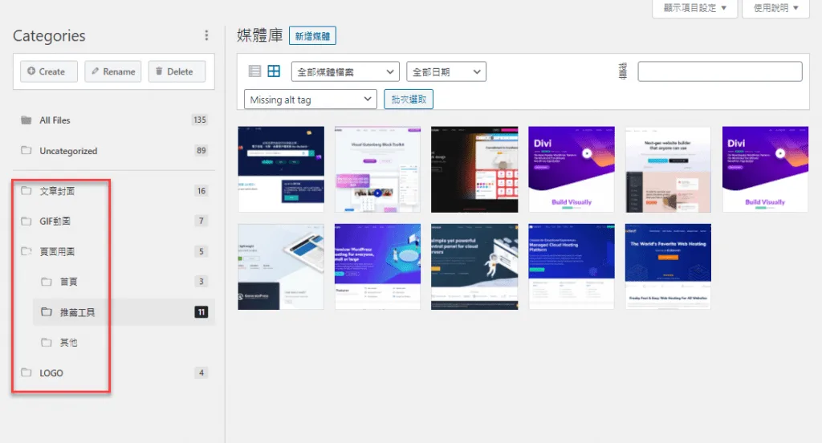This screenshot has height=443, width=822.
Task: Click the 11 count badge on 推薦工具
Action: tap(201, 312)
